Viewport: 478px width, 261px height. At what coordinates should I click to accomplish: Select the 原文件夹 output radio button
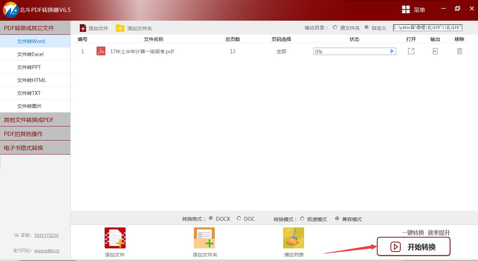335,28
